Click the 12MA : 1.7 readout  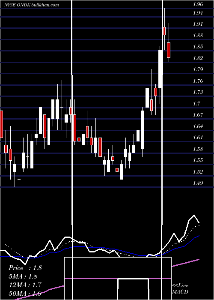[25, 285]
